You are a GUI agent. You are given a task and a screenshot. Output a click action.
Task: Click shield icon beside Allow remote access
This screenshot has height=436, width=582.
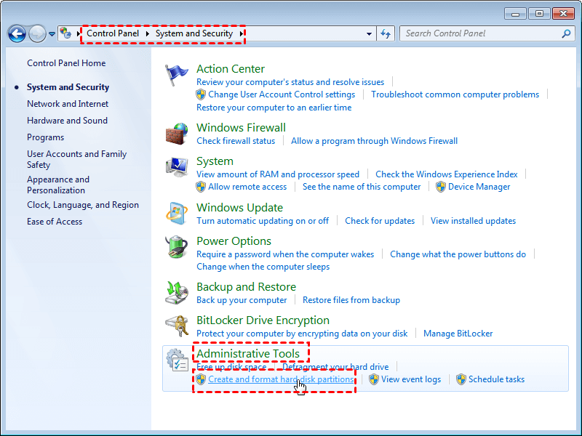click(x=201, y=187)
